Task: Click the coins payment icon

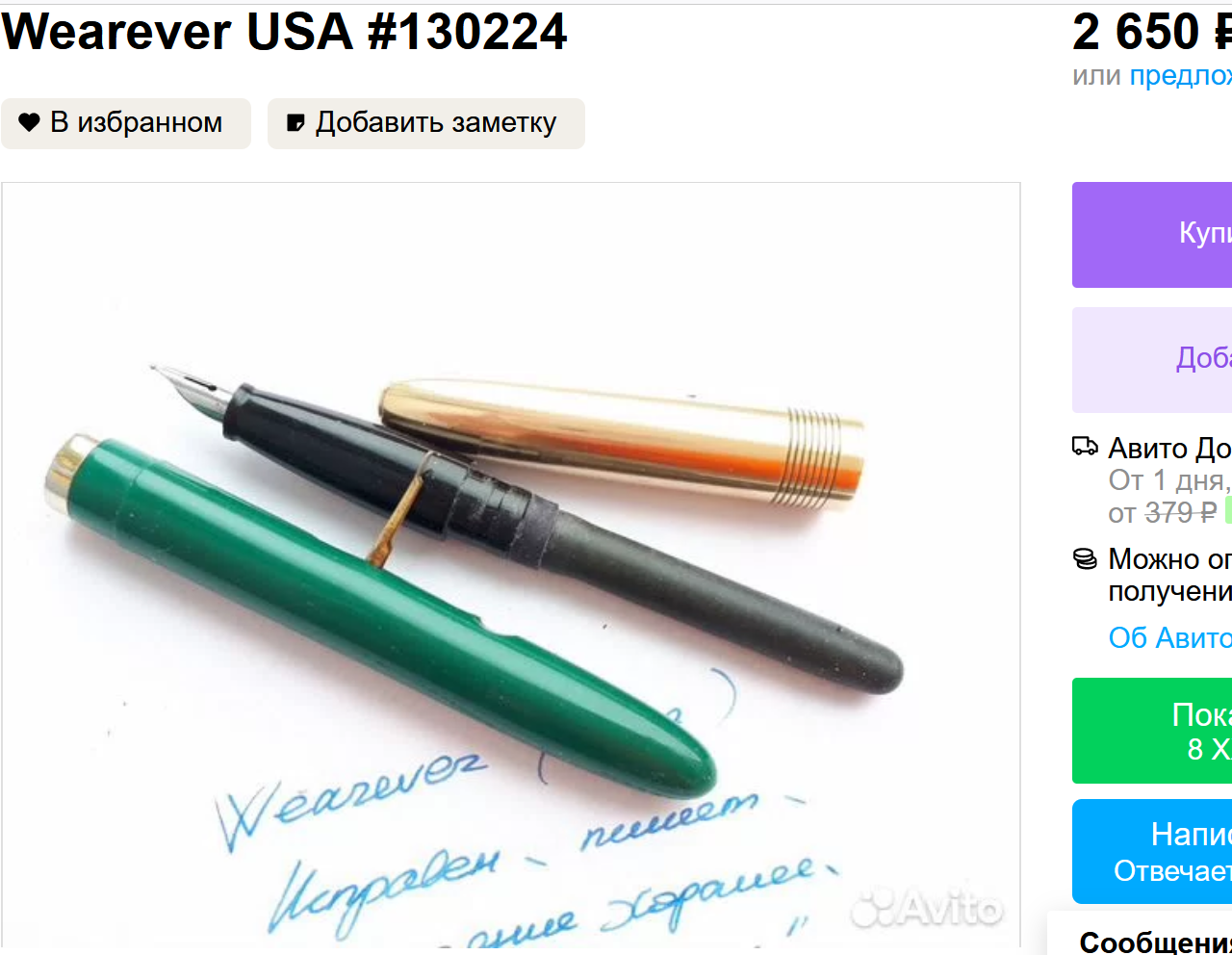Action: [x=1086, y=559]
